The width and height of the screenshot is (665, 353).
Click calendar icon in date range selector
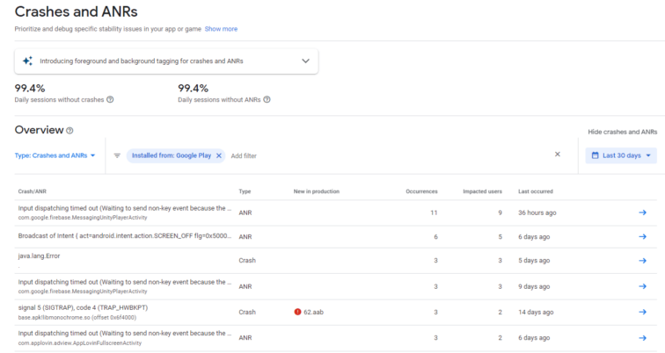pos(594,155)
